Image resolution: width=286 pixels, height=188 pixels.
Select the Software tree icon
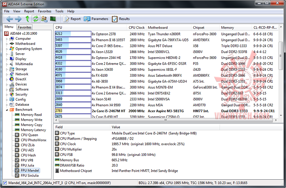pyautogui.click(x=12, y=89)
